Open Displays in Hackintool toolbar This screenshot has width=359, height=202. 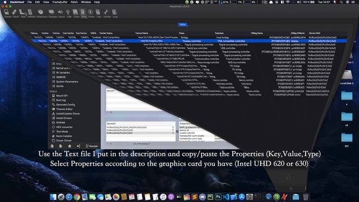point(52,13)
